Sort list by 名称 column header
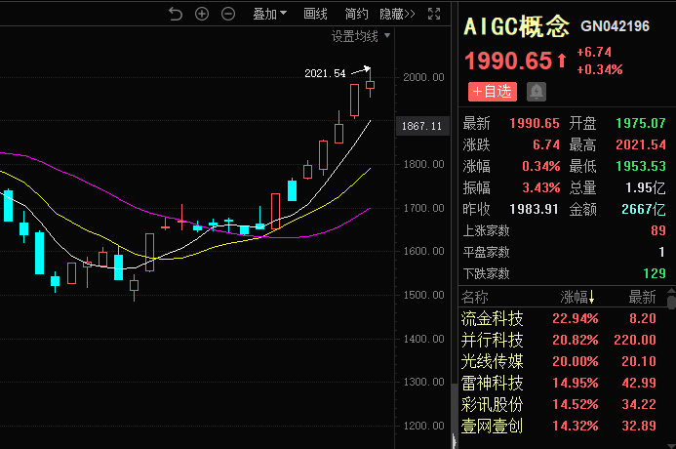 click(x=476, y=297)
